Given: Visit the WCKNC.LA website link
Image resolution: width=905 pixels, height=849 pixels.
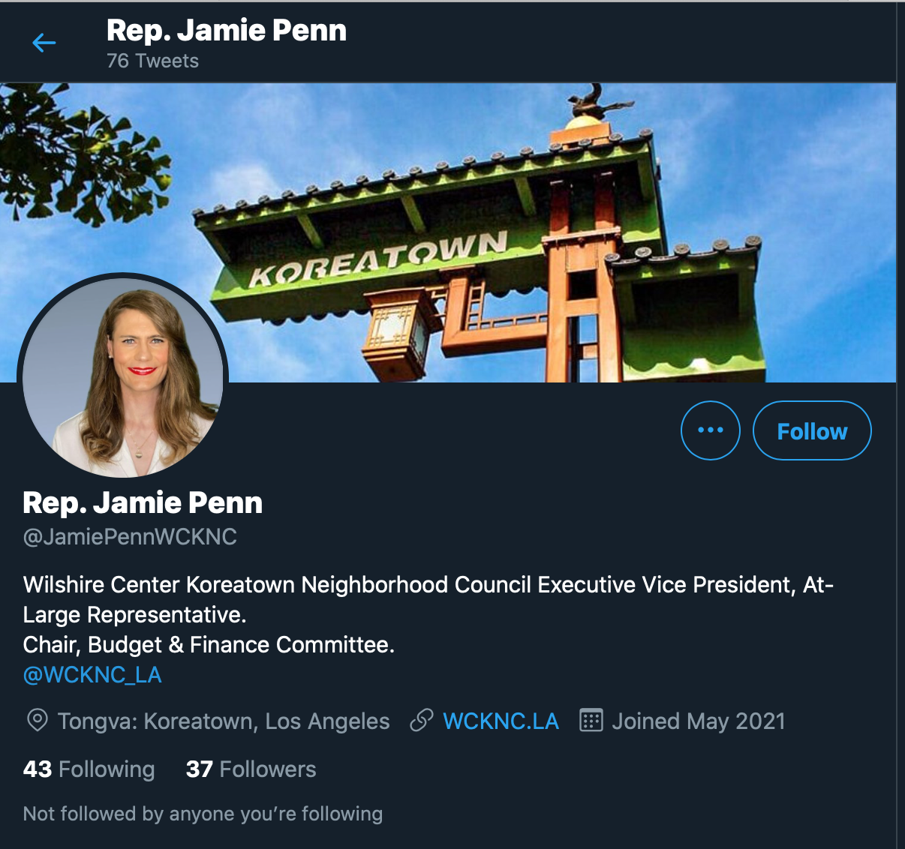Looking at the screenshot, I should pos(501,721).
